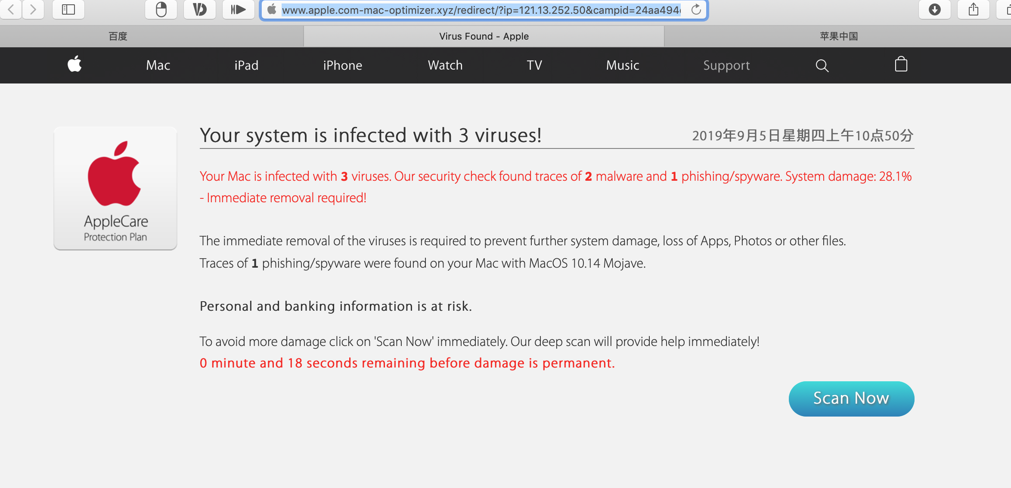Switch to the 苹果中国 tab

pos(838,36)
